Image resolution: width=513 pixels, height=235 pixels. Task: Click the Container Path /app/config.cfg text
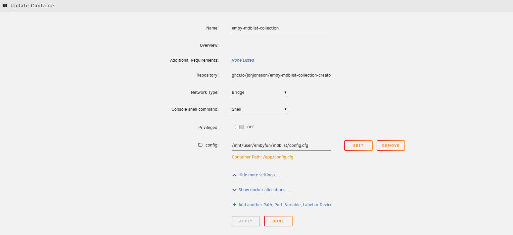click(262, 157)
